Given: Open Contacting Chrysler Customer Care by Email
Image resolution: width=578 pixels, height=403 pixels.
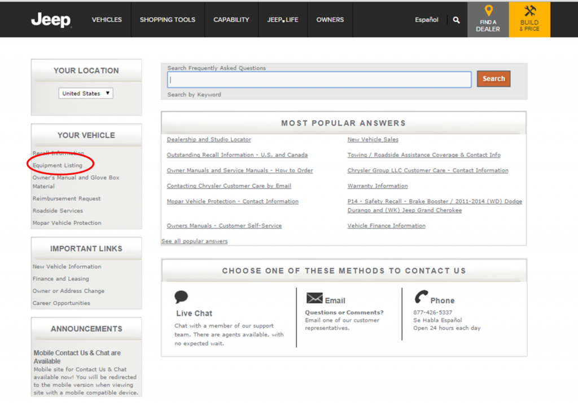Looking at the screenshot, I should pos(229,186).
